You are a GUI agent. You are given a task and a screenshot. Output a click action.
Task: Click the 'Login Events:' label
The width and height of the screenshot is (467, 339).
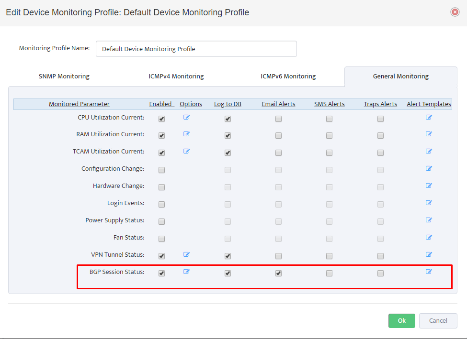[x=125, y=203]
